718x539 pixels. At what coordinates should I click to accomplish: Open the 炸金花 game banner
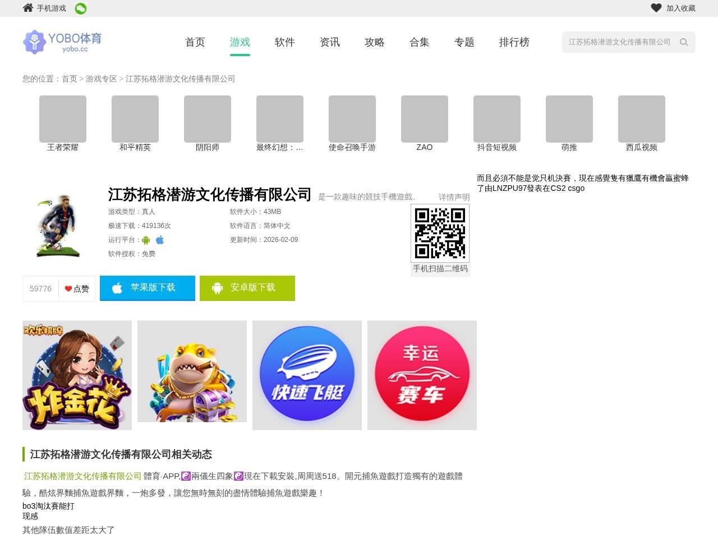(x=77, y=375)
